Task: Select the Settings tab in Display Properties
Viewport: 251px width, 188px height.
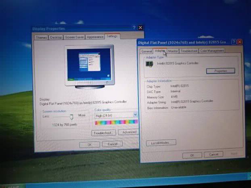Action: pyautogui.click(x=112, y=36)
